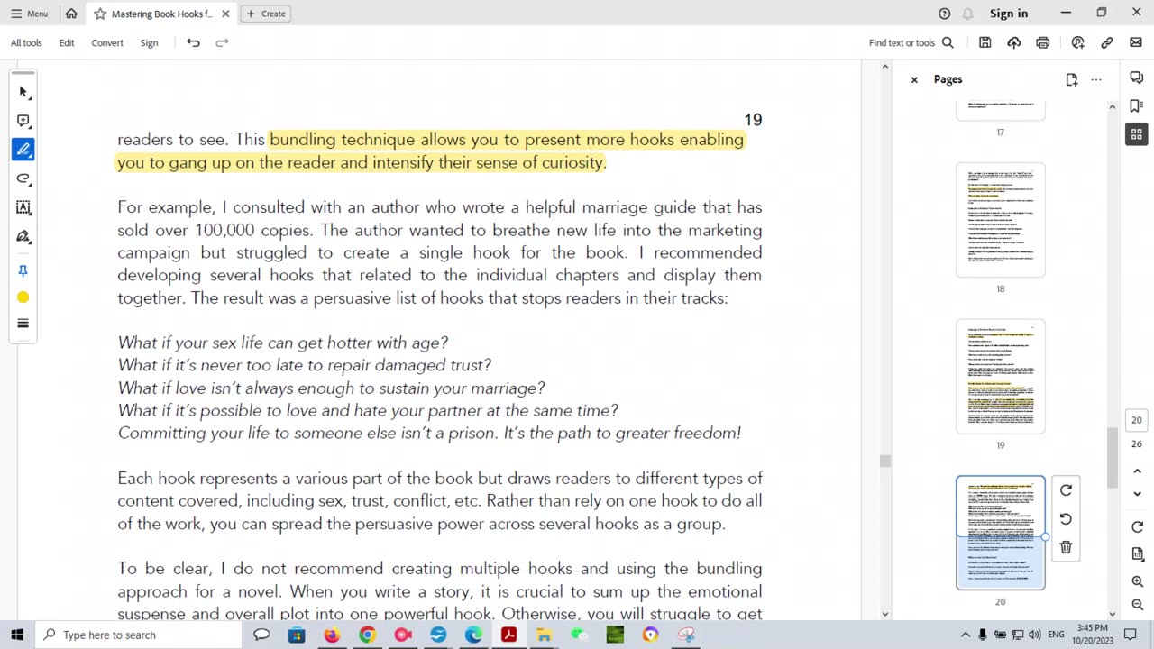Open Firefox from the taskbar

point(332,635)
